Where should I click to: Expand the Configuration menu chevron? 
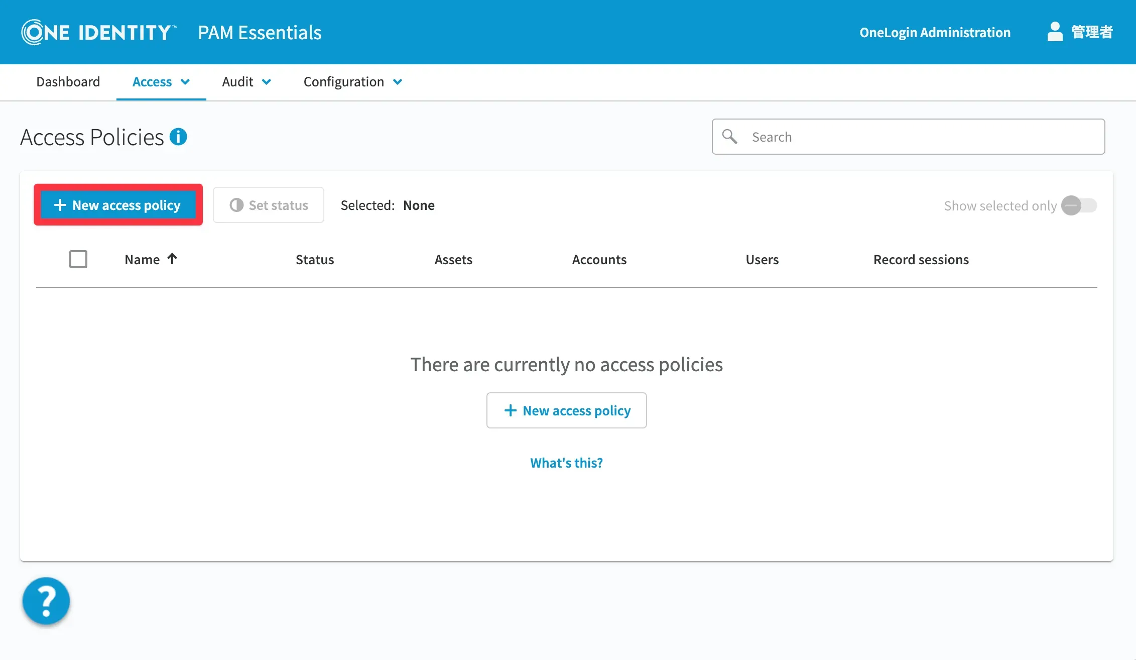(398, 82)
